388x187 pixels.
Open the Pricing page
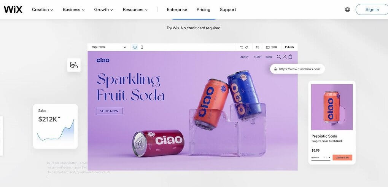tap(204, 10)
